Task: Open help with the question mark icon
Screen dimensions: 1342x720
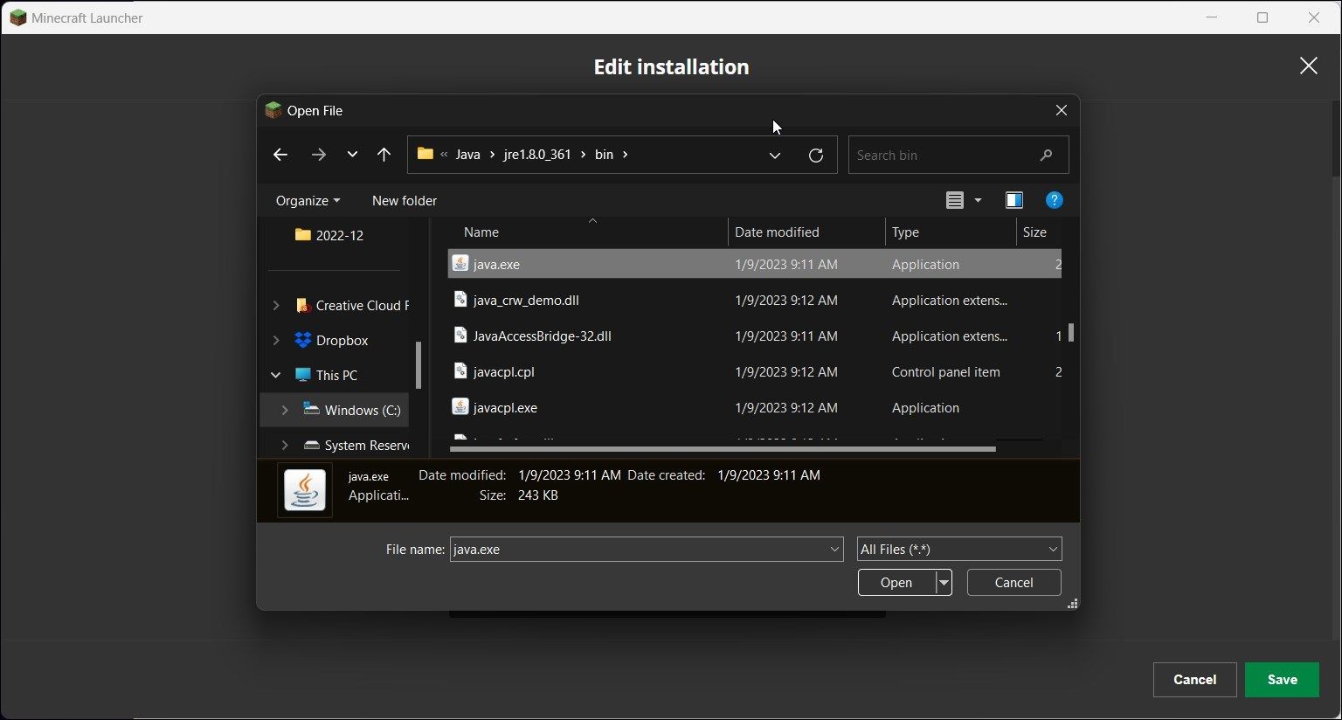Action: [x=1055, y=200]
